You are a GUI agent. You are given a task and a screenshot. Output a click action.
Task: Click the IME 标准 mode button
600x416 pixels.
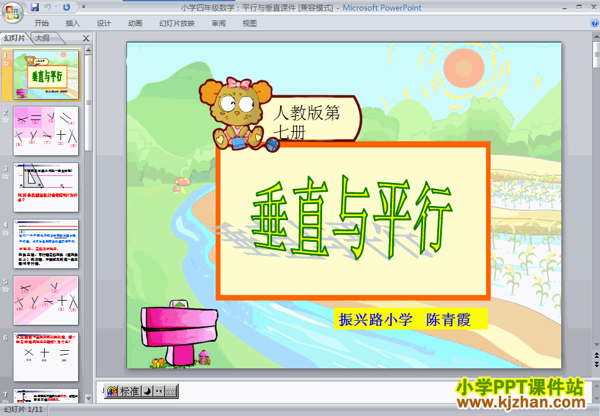click(129, 391)
